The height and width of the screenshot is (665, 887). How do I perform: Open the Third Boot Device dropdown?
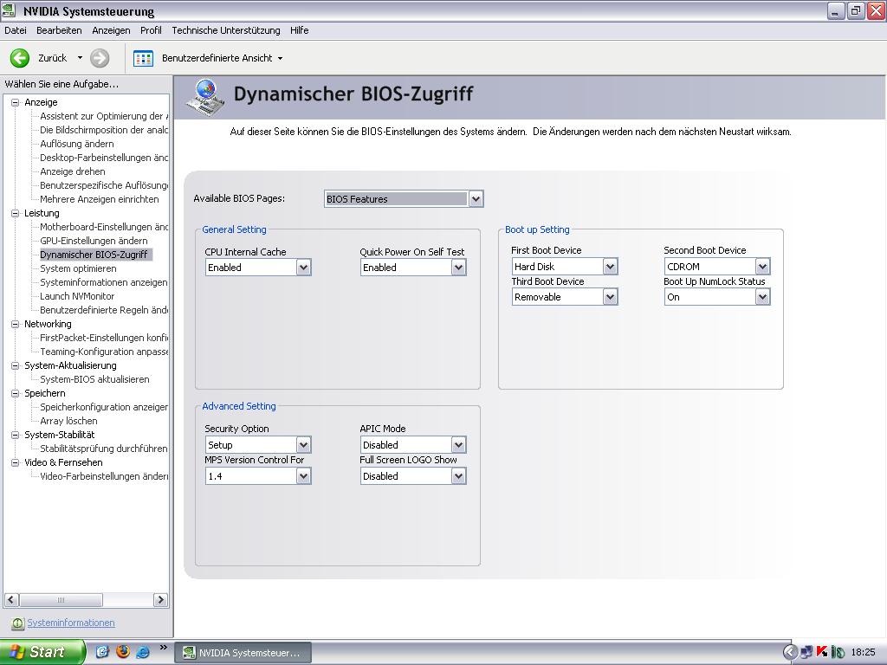tap(610, 297)
